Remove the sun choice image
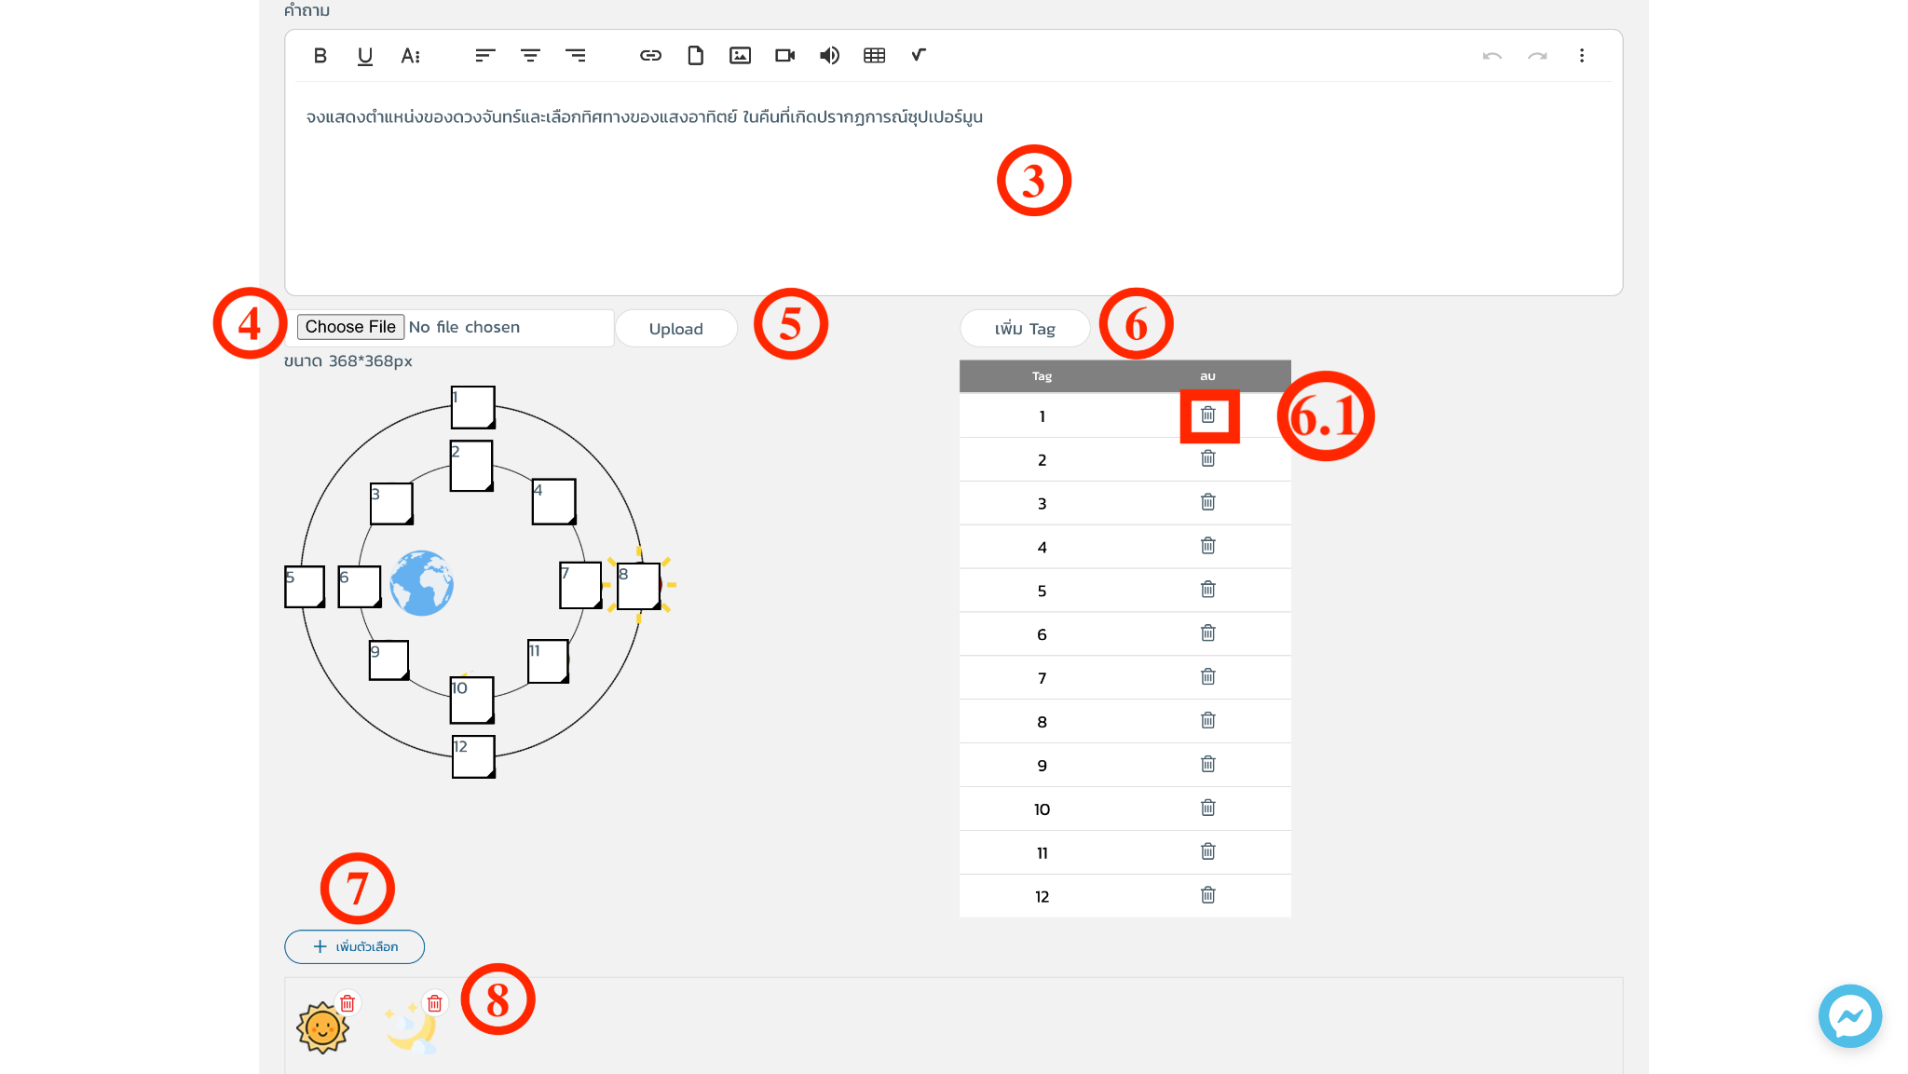The width and height of the screenshot is (1908, 1074). click(348, 1003)
